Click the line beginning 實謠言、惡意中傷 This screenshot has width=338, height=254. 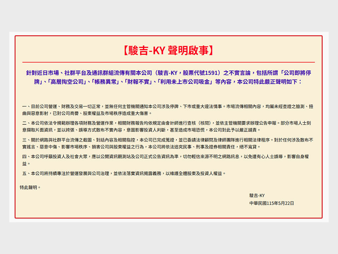(141, 147)
